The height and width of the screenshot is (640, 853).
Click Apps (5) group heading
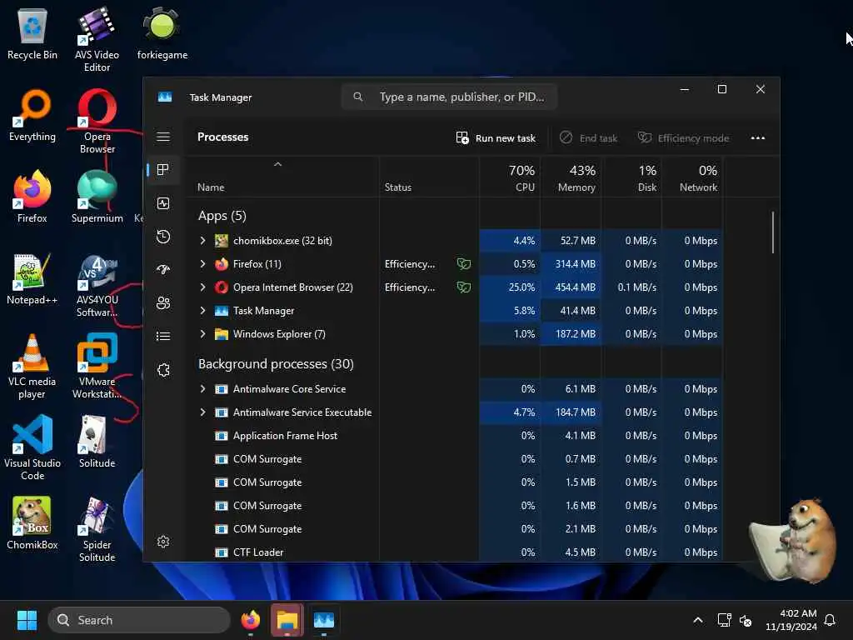point(222,216)
